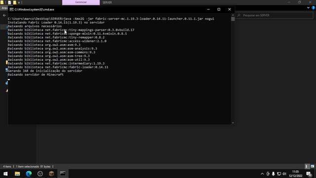
Task: Select the Command Prompt taskbar icon
Action: [63, 174]
